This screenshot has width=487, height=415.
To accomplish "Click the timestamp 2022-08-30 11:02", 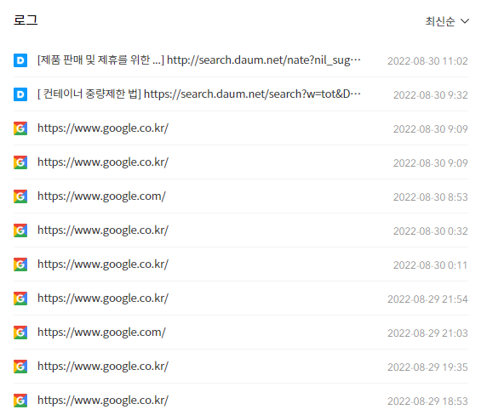I will click(427, 61).
